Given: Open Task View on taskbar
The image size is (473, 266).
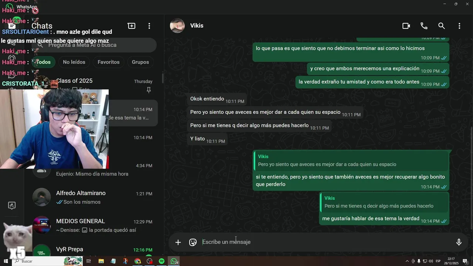Looking at the screenshot, I should [x=89, y=261].
